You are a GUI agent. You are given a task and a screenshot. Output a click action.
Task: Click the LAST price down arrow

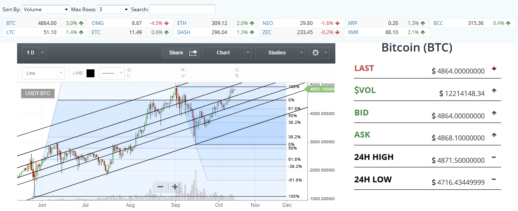tap(494, 68)
